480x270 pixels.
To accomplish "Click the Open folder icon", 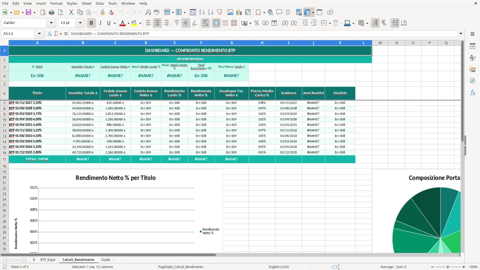I will pos(16,12).
